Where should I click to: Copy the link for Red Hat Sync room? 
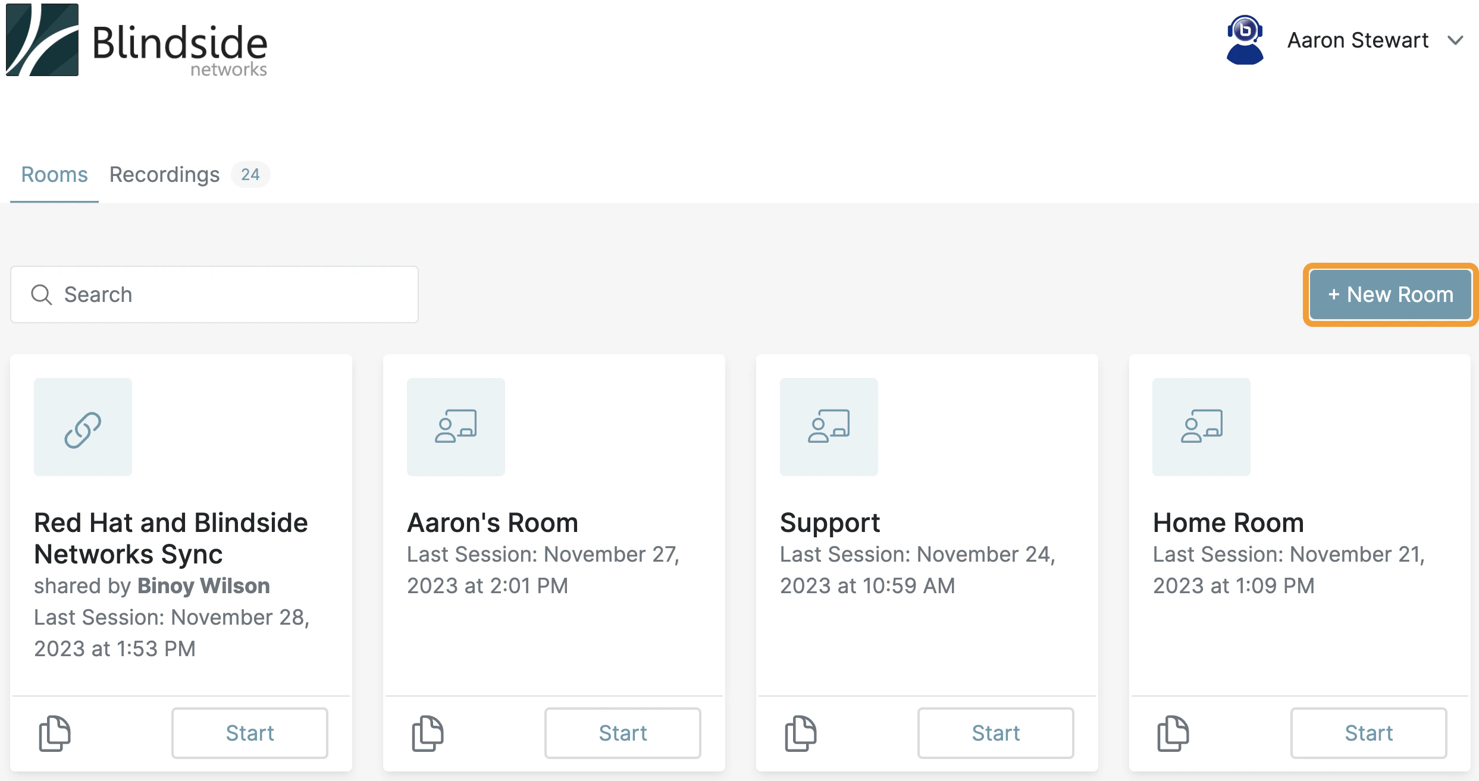[x=55, y=733]
